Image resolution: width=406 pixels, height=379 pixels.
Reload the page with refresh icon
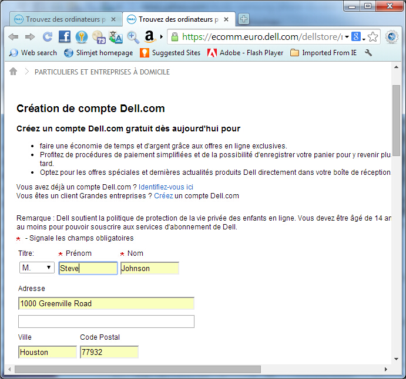pos(48,37)
